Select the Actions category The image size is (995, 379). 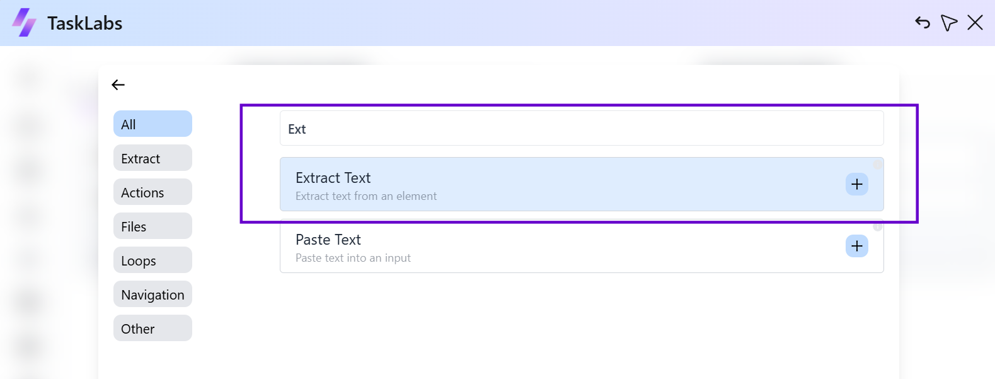(152, 192)
